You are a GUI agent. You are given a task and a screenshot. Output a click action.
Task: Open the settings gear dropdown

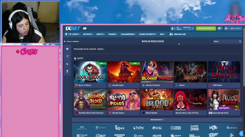pos(226,29)
